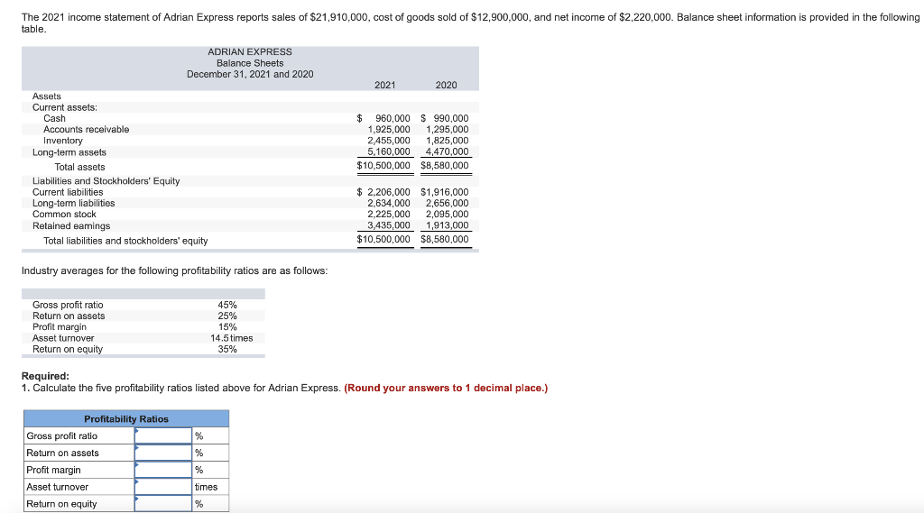This screenshot has height=513, width=924.
Task: Click the Required: heading
Action: point(45,376)
